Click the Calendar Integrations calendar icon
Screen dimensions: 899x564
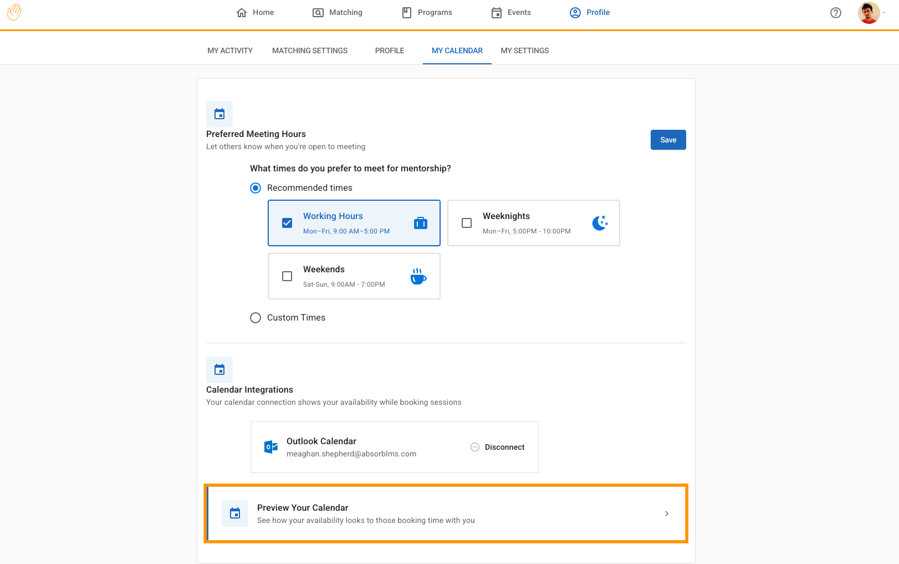point(219,370)
